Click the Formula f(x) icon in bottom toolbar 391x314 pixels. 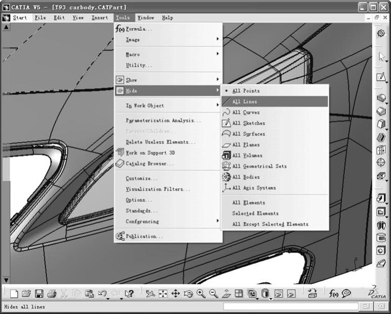tap(334, 294)
